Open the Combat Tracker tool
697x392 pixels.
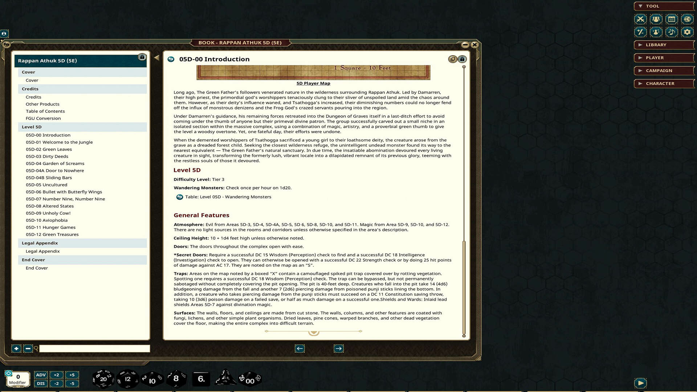click(x=640, y=19)
